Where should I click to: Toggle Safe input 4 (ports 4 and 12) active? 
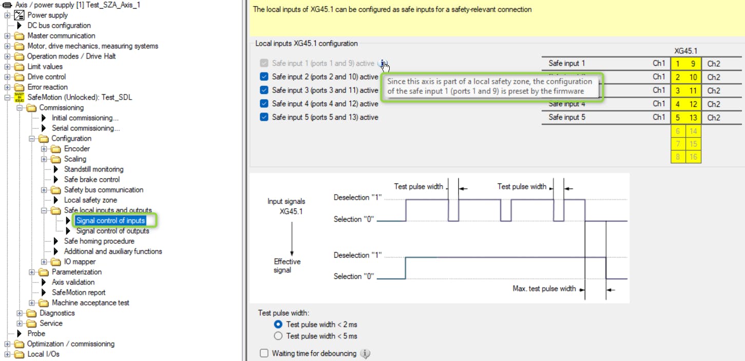click(264, 103)
